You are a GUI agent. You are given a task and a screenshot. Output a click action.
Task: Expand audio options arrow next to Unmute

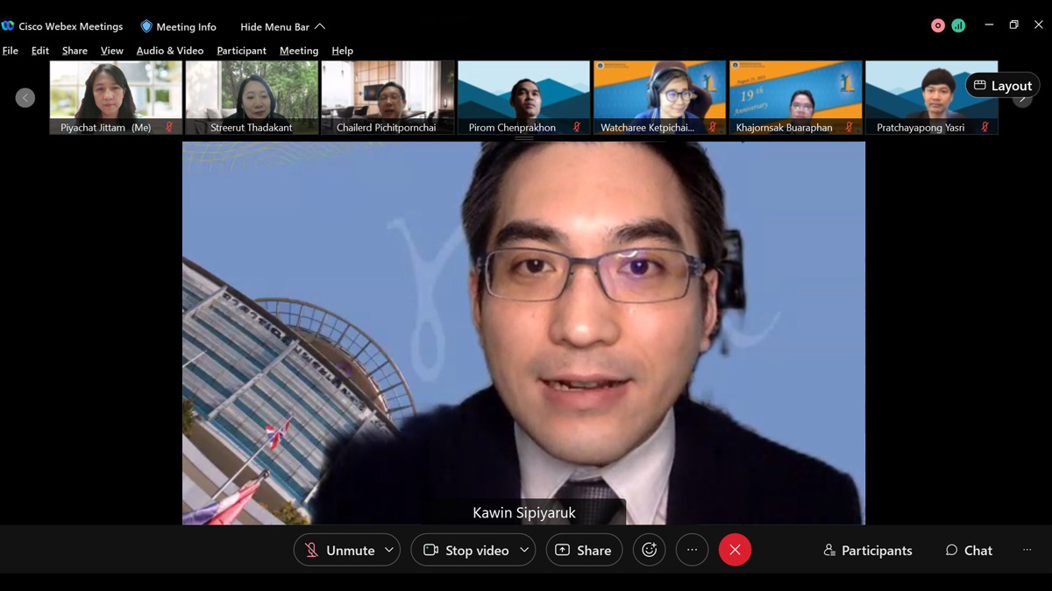389,550
